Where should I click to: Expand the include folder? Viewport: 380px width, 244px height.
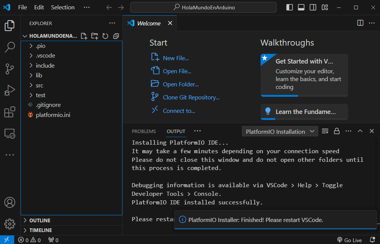tap(72, 65)
